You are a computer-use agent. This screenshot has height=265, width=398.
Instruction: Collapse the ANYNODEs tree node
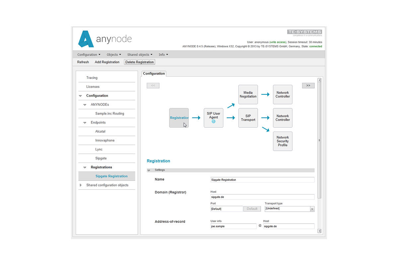point(85,105)
